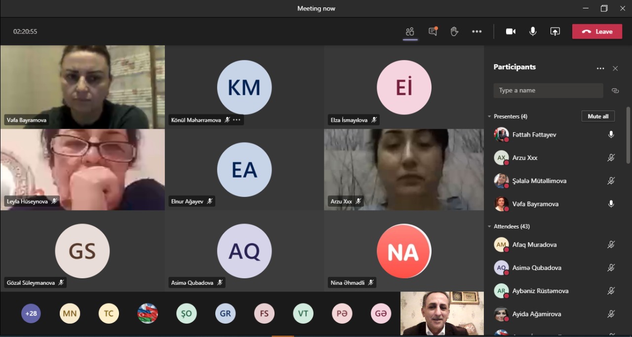
Task: Click the Eİ avatar of Elza İsmayılova
Action: click(x=404, y=87)
